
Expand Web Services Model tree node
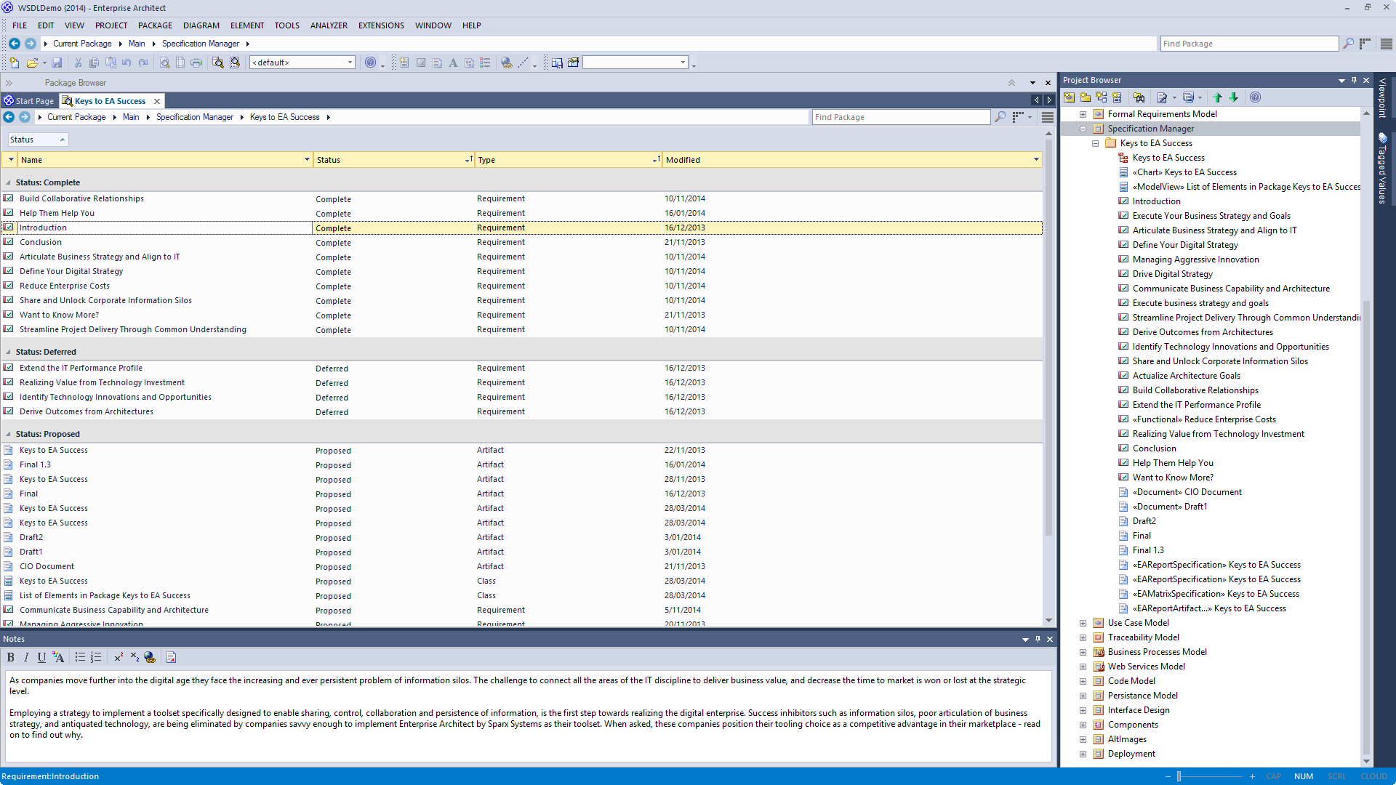(1083, 667)
